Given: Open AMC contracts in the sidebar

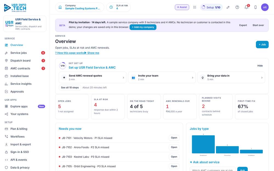Looking at the screenshot, I should point(25,68).
